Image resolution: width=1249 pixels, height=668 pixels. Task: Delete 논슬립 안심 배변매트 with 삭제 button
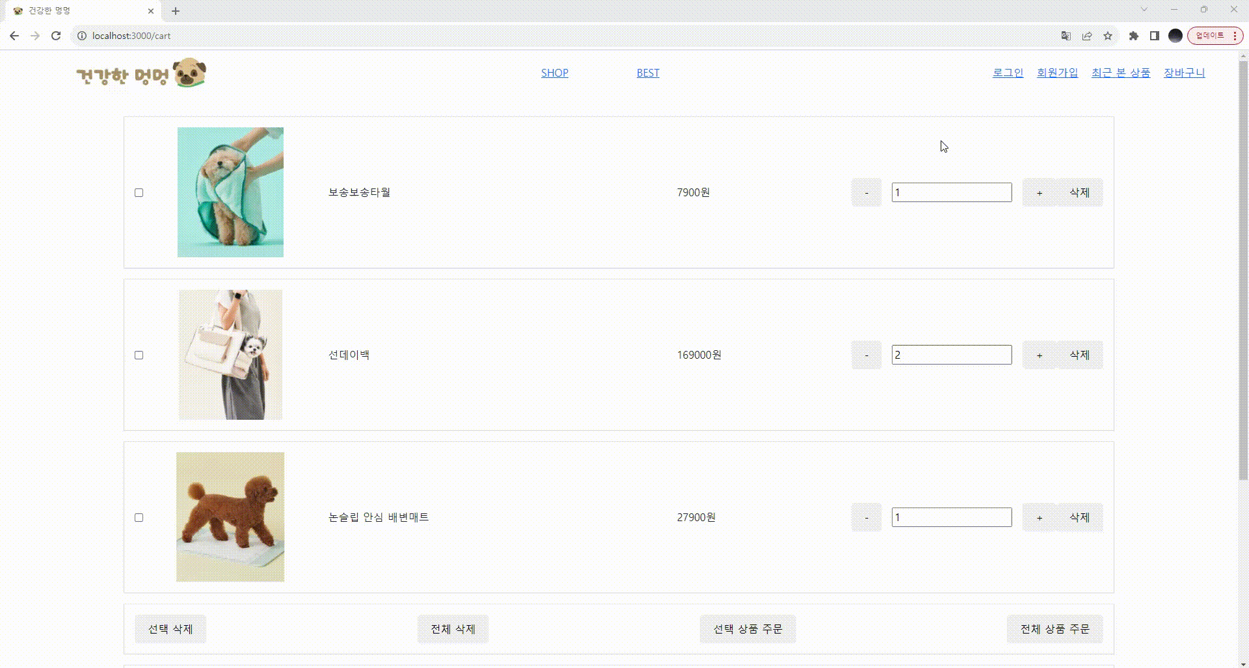click(1080, 517)
